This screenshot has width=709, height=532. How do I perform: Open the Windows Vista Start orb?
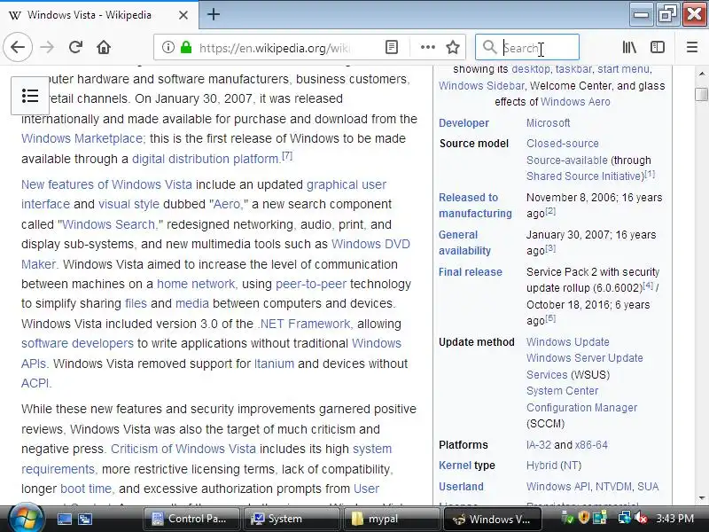point(26,519)
